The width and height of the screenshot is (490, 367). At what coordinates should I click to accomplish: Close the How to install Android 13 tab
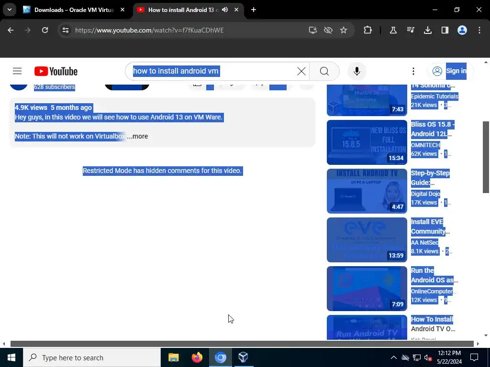click(x=236, y=10)
